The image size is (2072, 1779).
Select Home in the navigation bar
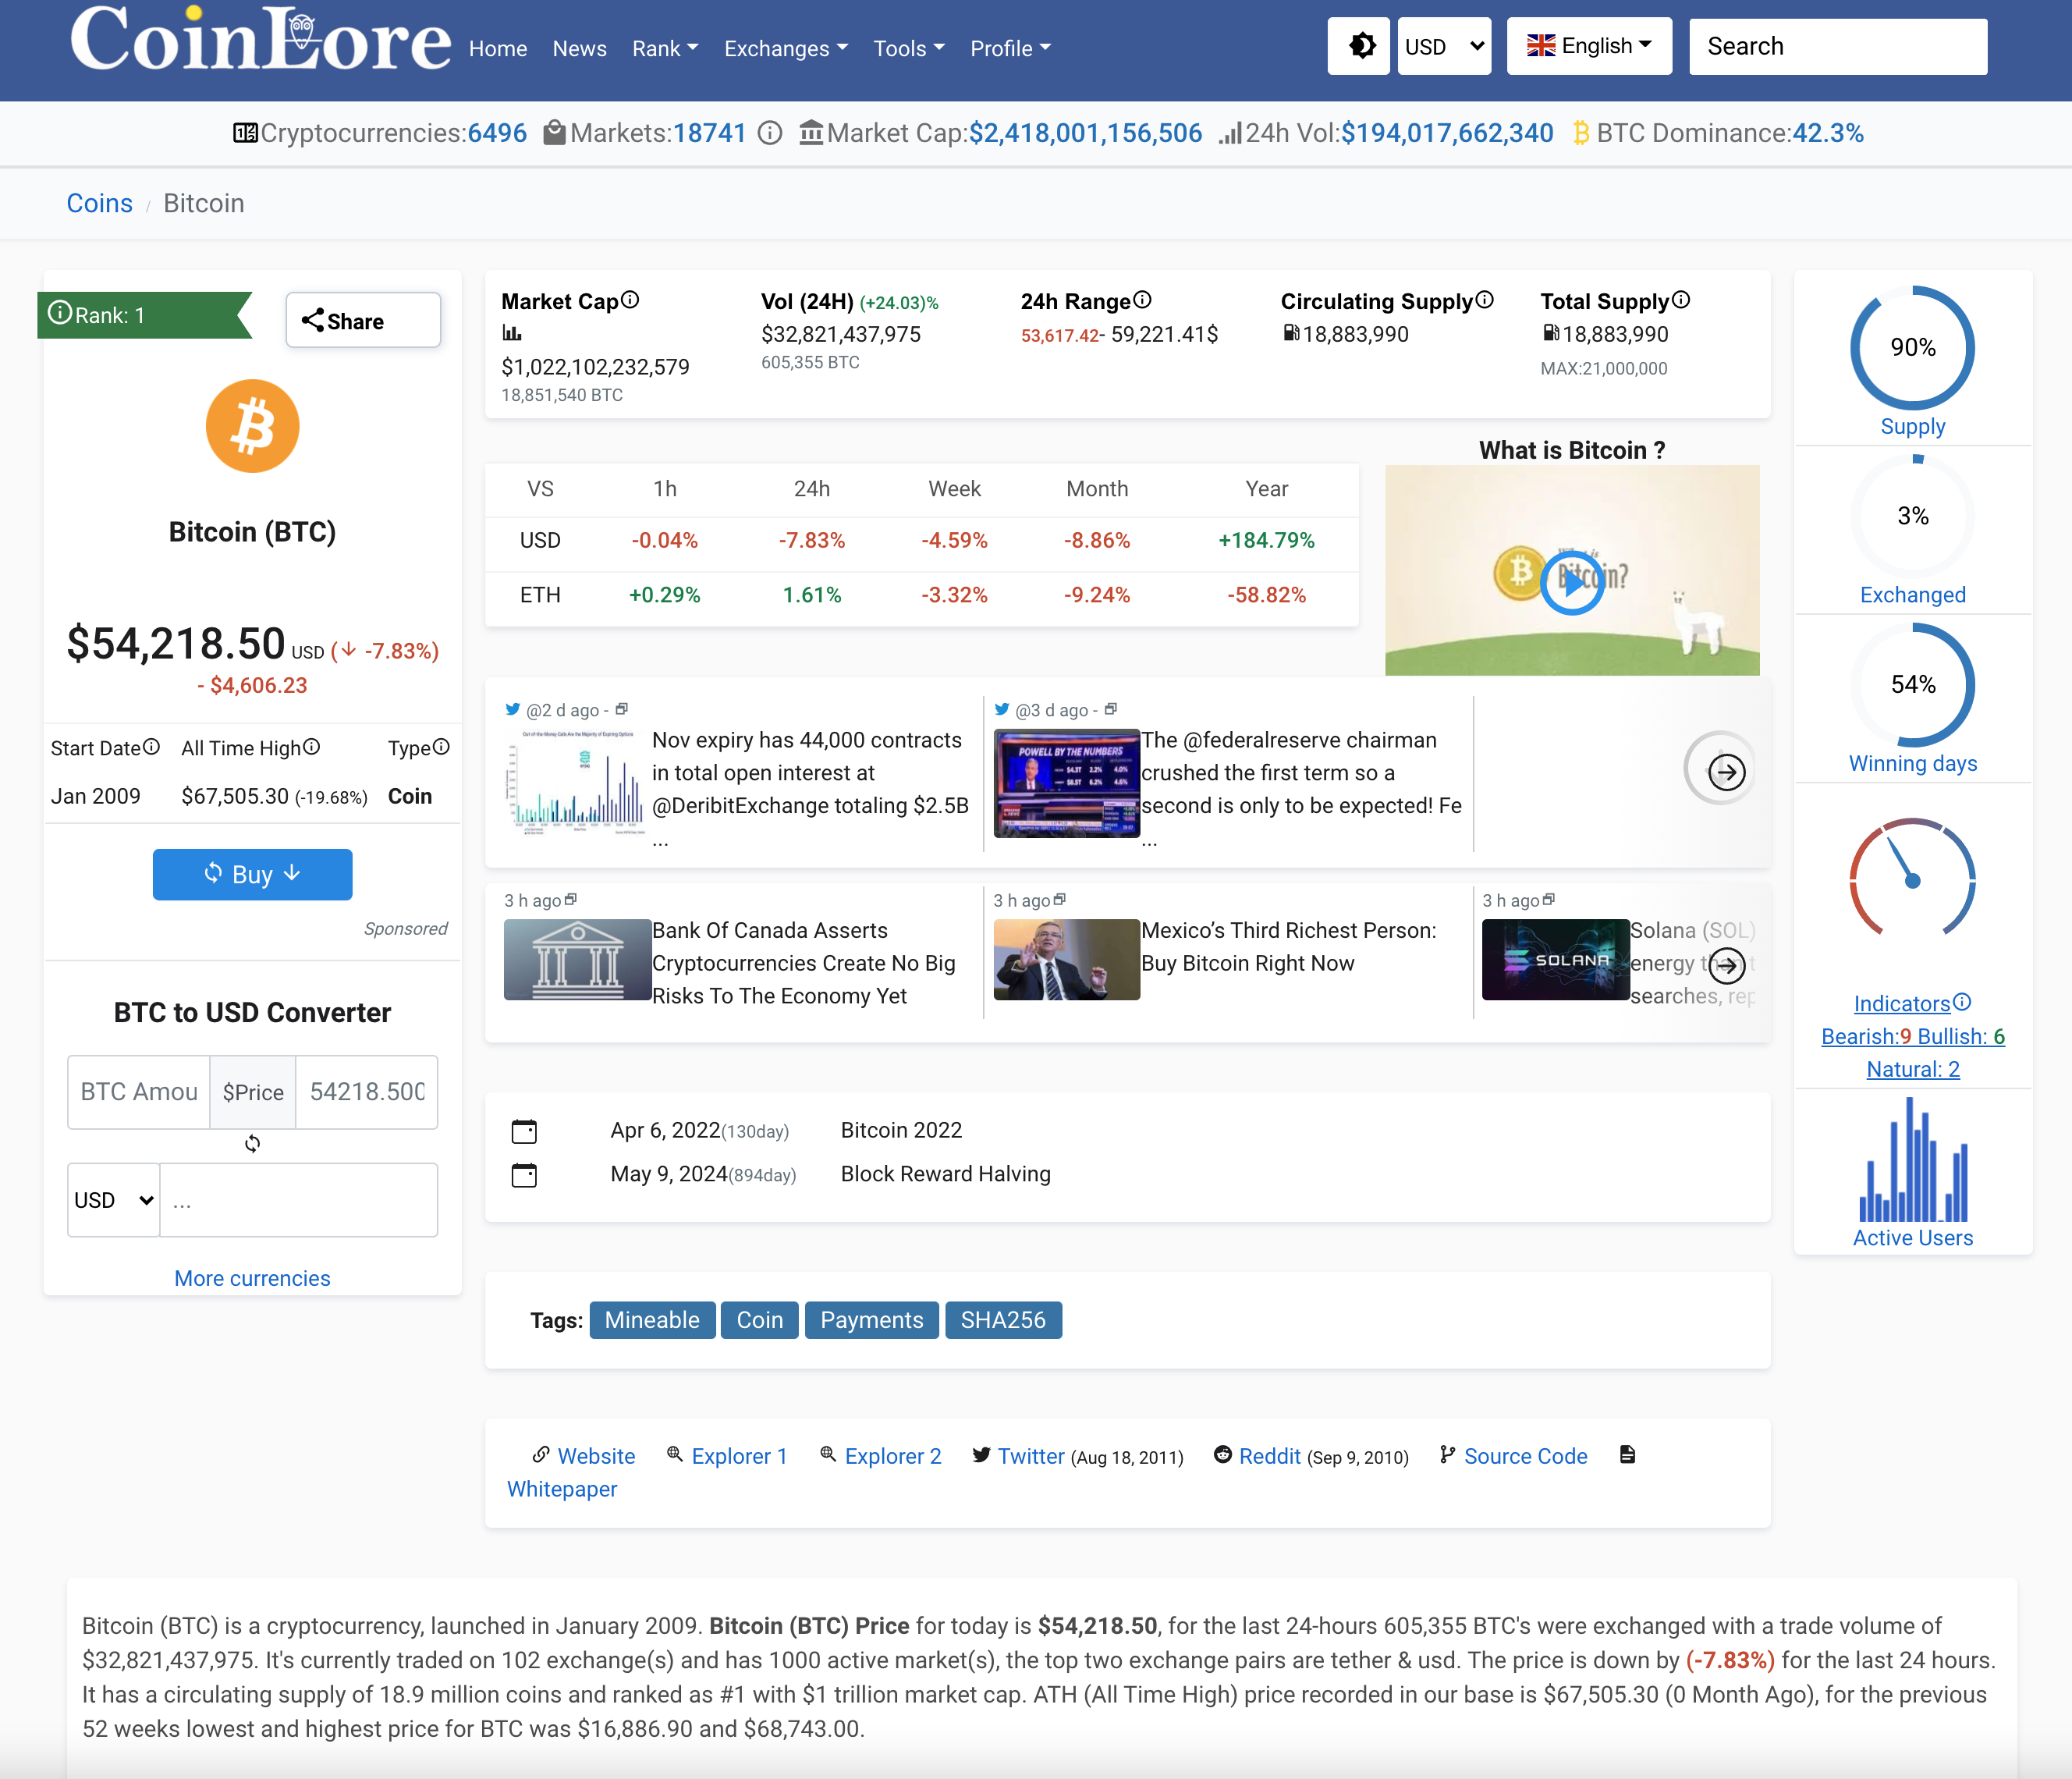pos(497,48)
